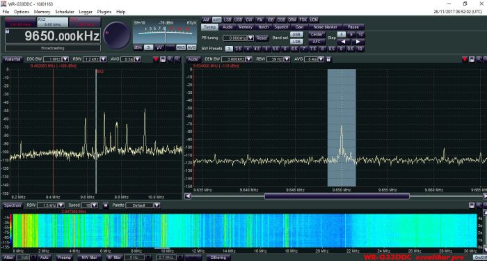Open the Help menu
The height and width of the screenshot is (261, 487).
coord(121,12)
